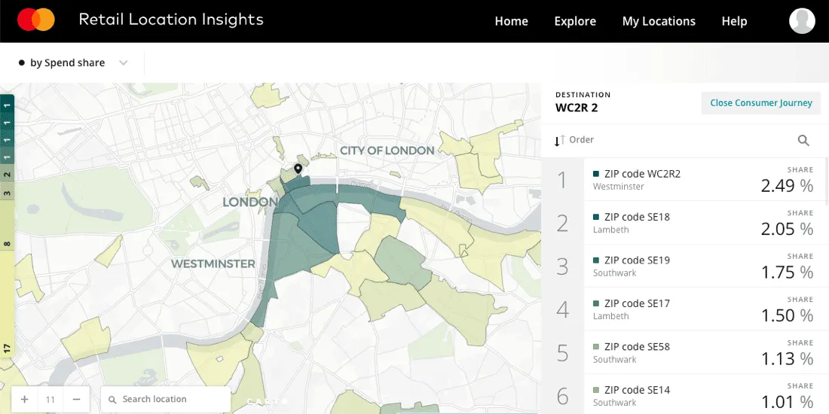
Task: Expand the 'by Spend share' dropdown
Action: pyautogui.click(x=67, y=63)
